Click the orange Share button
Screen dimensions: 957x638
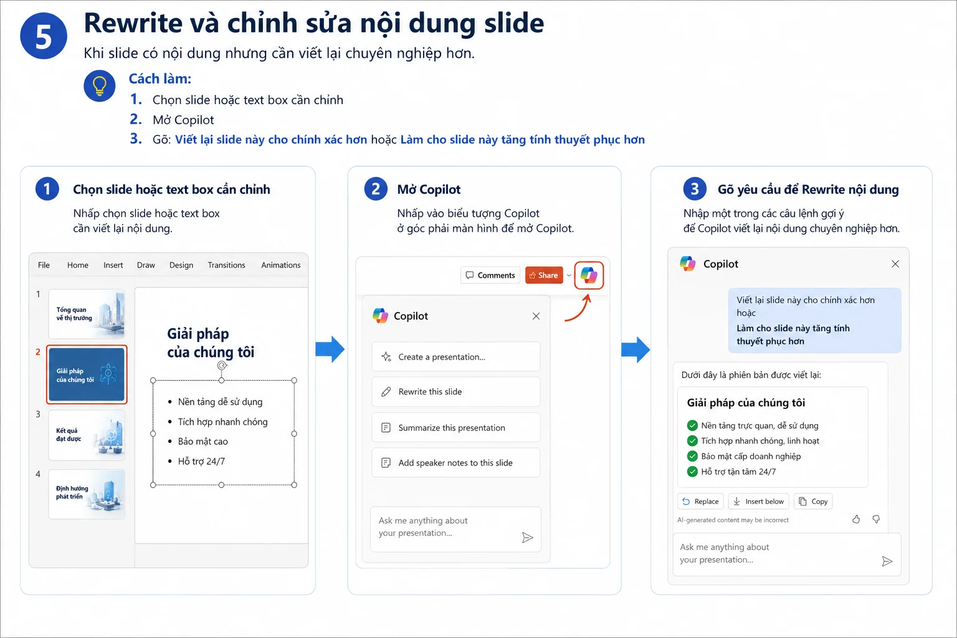(x=544, y=275)
